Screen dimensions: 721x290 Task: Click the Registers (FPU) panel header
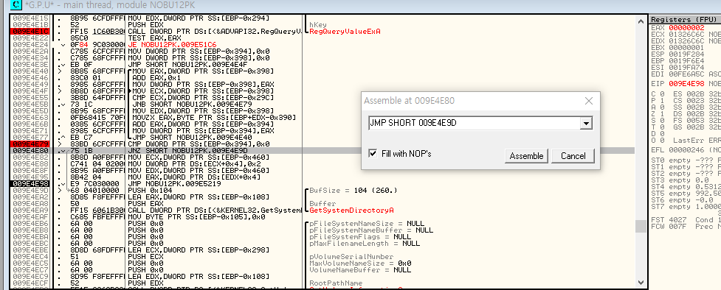click(685, 19)
